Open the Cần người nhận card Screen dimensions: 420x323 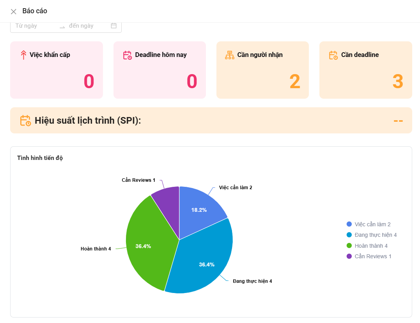pos(262,70)
